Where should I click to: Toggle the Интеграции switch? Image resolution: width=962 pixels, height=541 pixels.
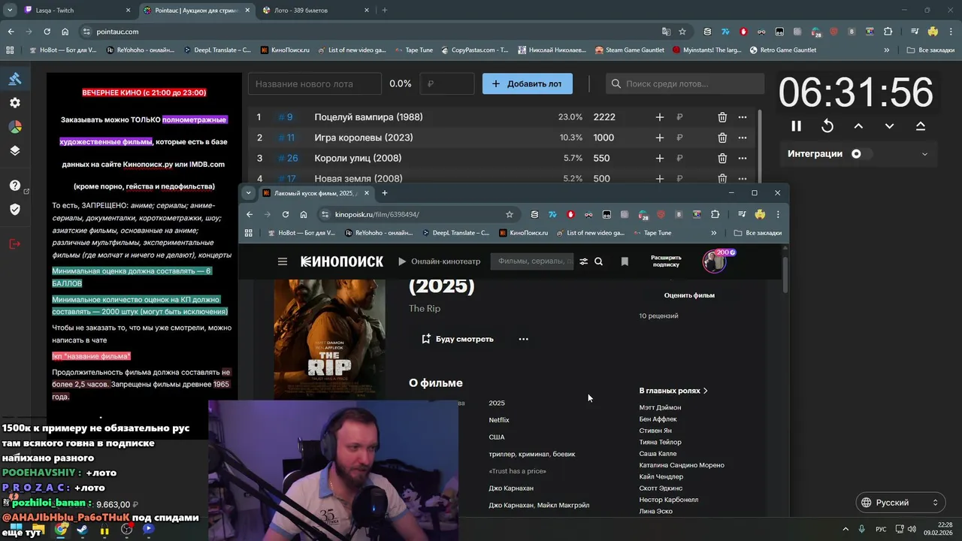[861, 153]
